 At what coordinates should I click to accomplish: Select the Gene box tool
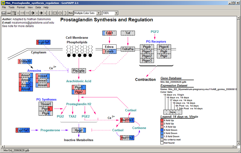pyautogui.click(x=4, y=13)
